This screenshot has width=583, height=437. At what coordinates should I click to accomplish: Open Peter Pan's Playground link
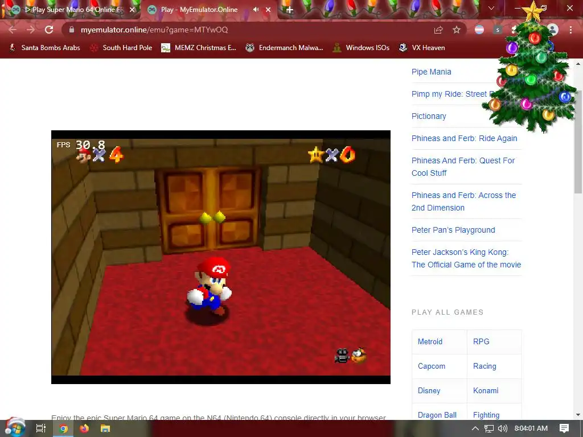(x=453, y=230)
